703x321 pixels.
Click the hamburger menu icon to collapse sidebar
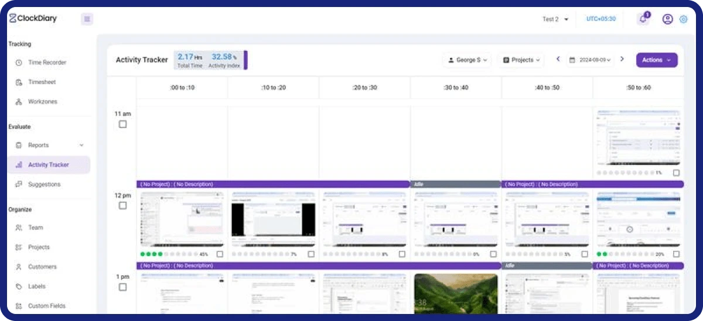tap(87, 19)
